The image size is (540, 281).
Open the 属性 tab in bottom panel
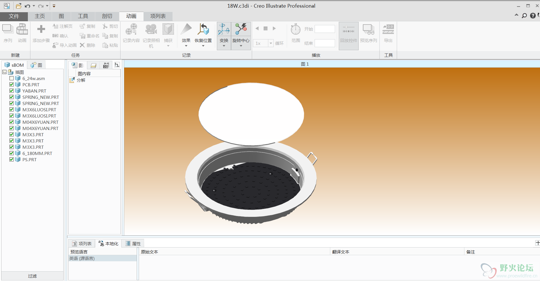coord(133,244)
